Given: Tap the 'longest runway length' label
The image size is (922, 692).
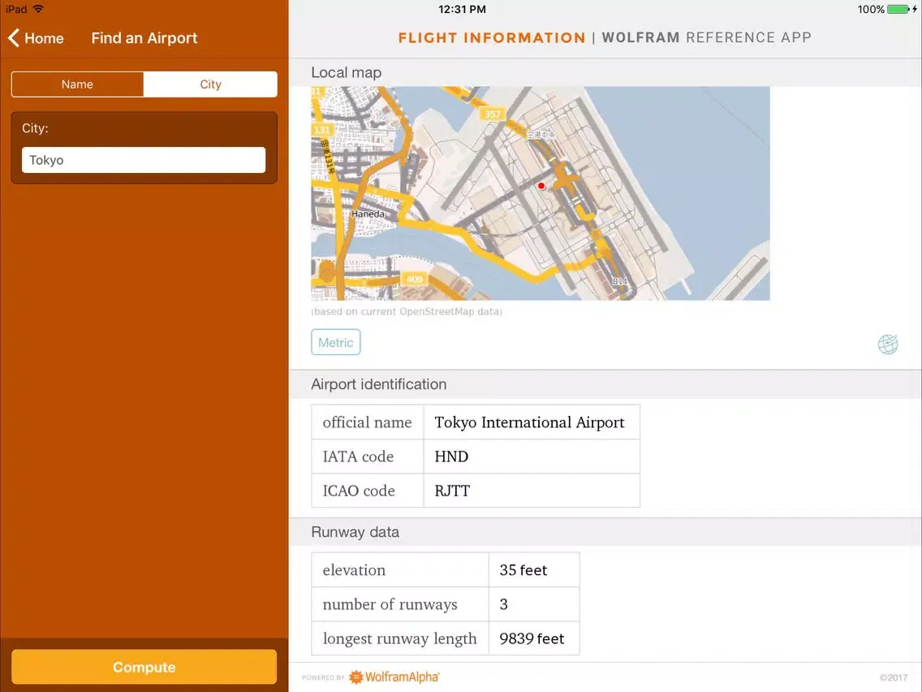Looking at the screenshot, I should pyautogui.click(x=400, y=638).
